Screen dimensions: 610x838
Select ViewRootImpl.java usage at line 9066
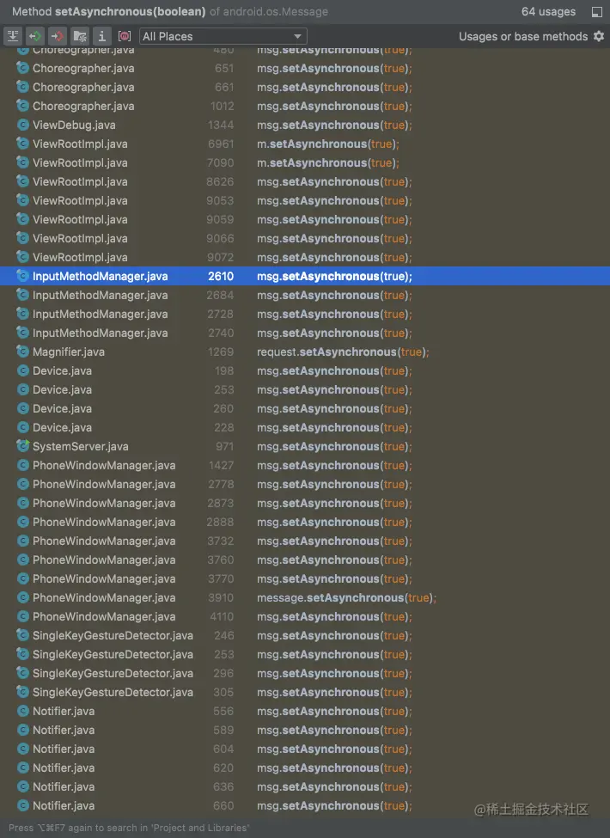click(305, 238)
